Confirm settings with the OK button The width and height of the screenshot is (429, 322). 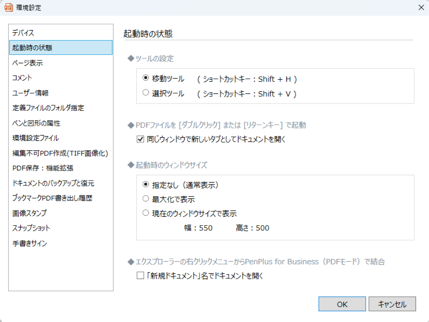(x=342, y=304)
